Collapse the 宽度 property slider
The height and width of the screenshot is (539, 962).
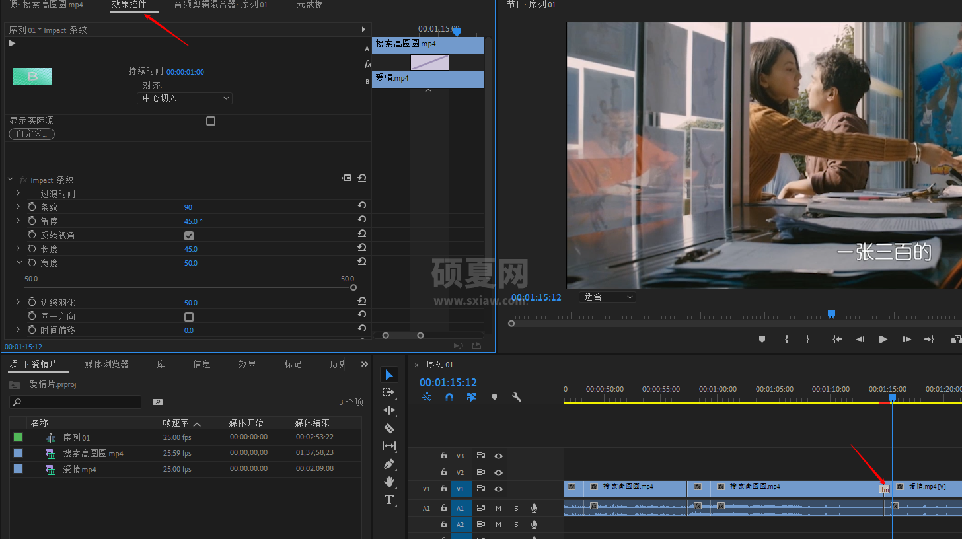(19, 262)
